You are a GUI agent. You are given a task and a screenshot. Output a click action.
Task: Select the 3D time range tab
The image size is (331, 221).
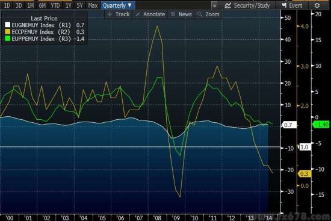[19, 5]
